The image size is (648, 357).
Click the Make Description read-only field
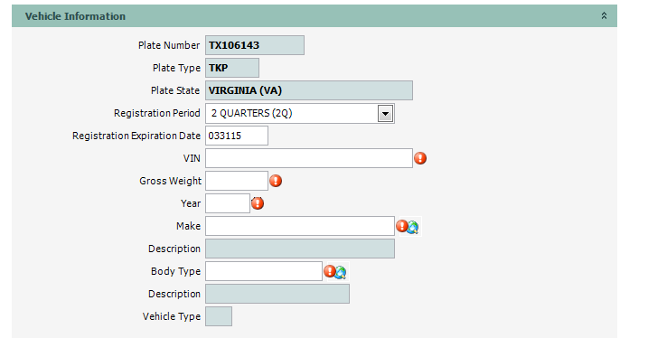tap(300, 249)
